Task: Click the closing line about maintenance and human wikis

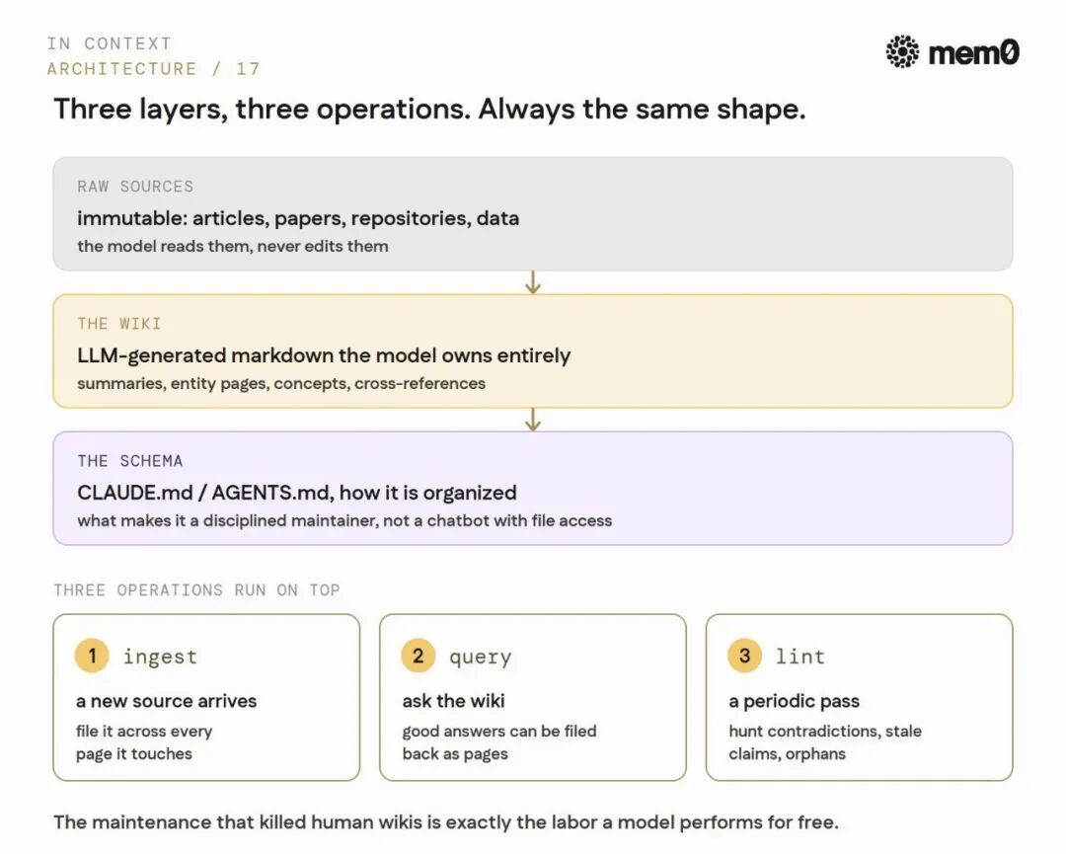Action: pos(446,822)
